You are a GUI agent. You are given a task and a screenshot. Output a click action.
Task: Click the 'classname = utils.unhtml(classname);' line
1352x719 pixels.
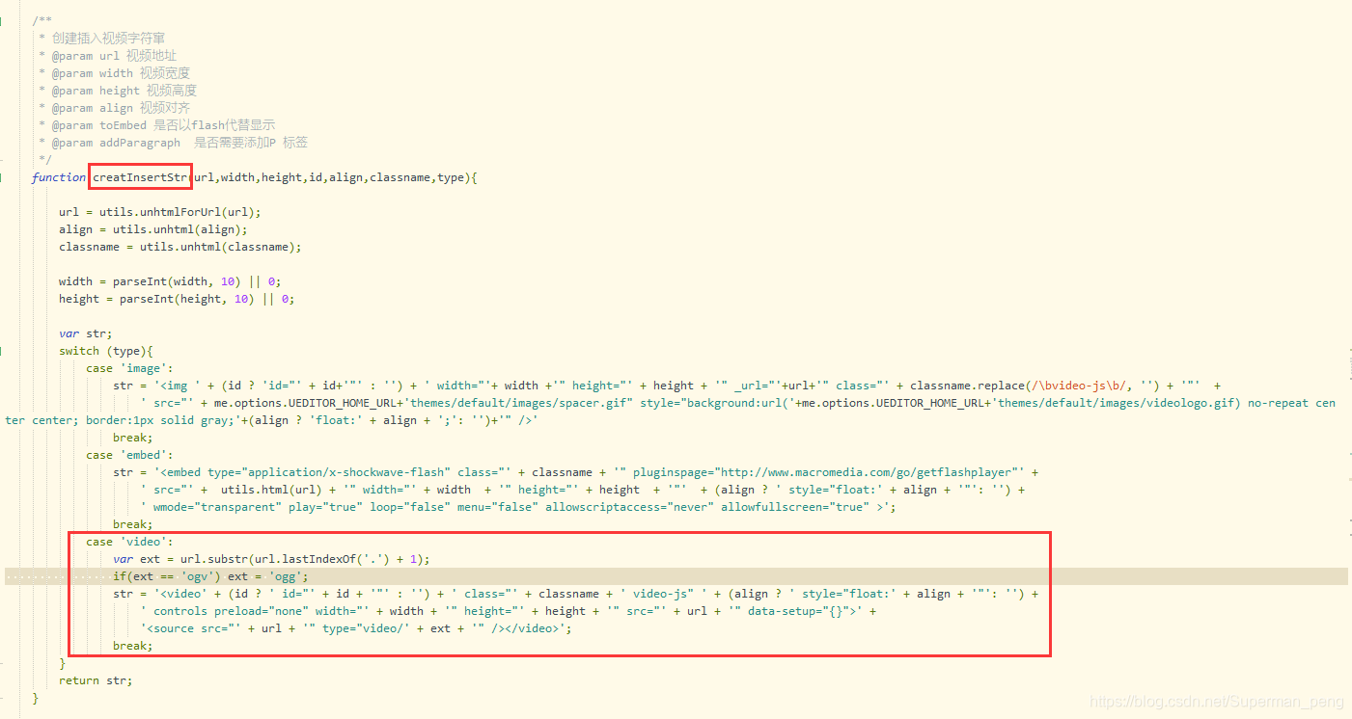coord(180,247)
